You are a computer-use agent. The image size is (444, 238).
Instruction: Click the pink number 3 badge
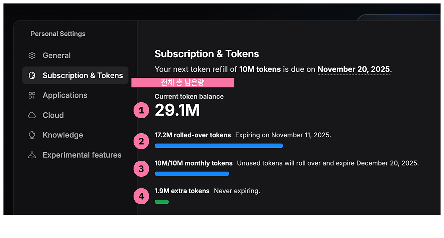141,169
